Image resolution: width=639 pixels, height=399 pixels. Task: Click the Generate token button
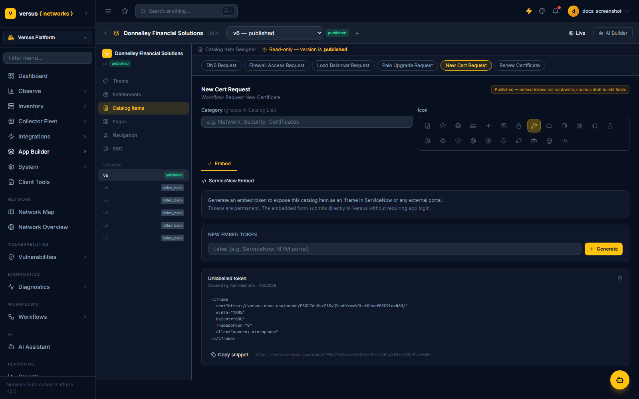[x=603, y=249]
